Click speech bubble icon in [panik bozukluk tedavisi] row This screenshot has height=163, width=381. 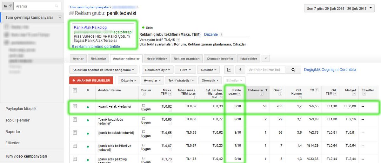pos(143,131)
